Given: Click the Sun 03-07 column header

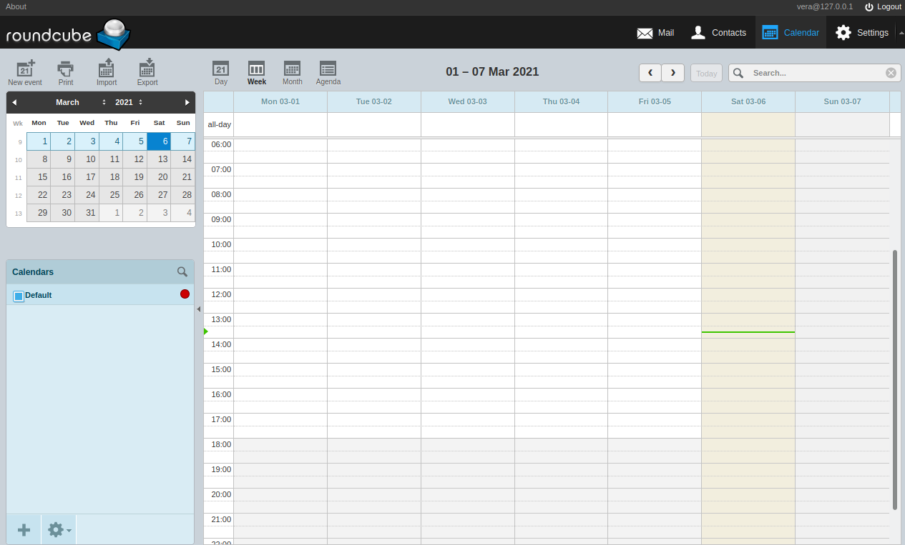Looking at the screenshot, I should click(842, 101).
